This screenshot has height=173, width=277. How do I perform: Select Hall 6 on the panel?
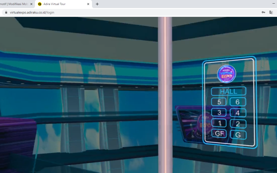pyautogui.click(x=238, y=102)
